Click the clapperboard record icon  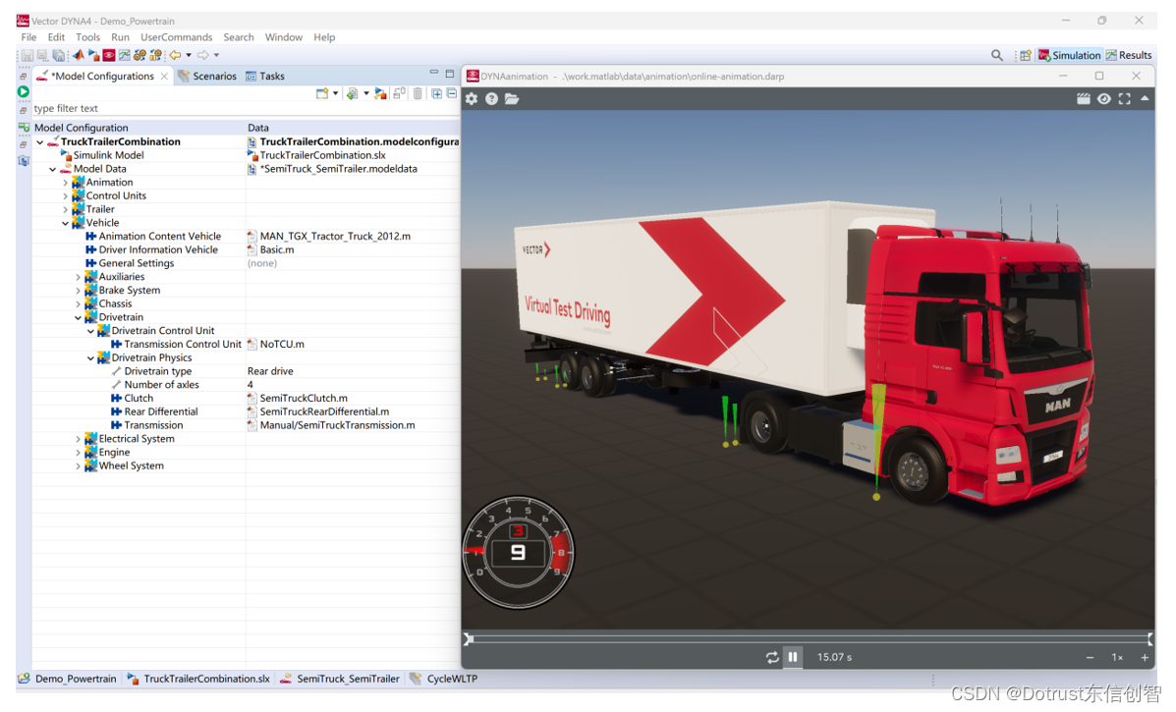pyautogui.click(x=1083, y=98)
